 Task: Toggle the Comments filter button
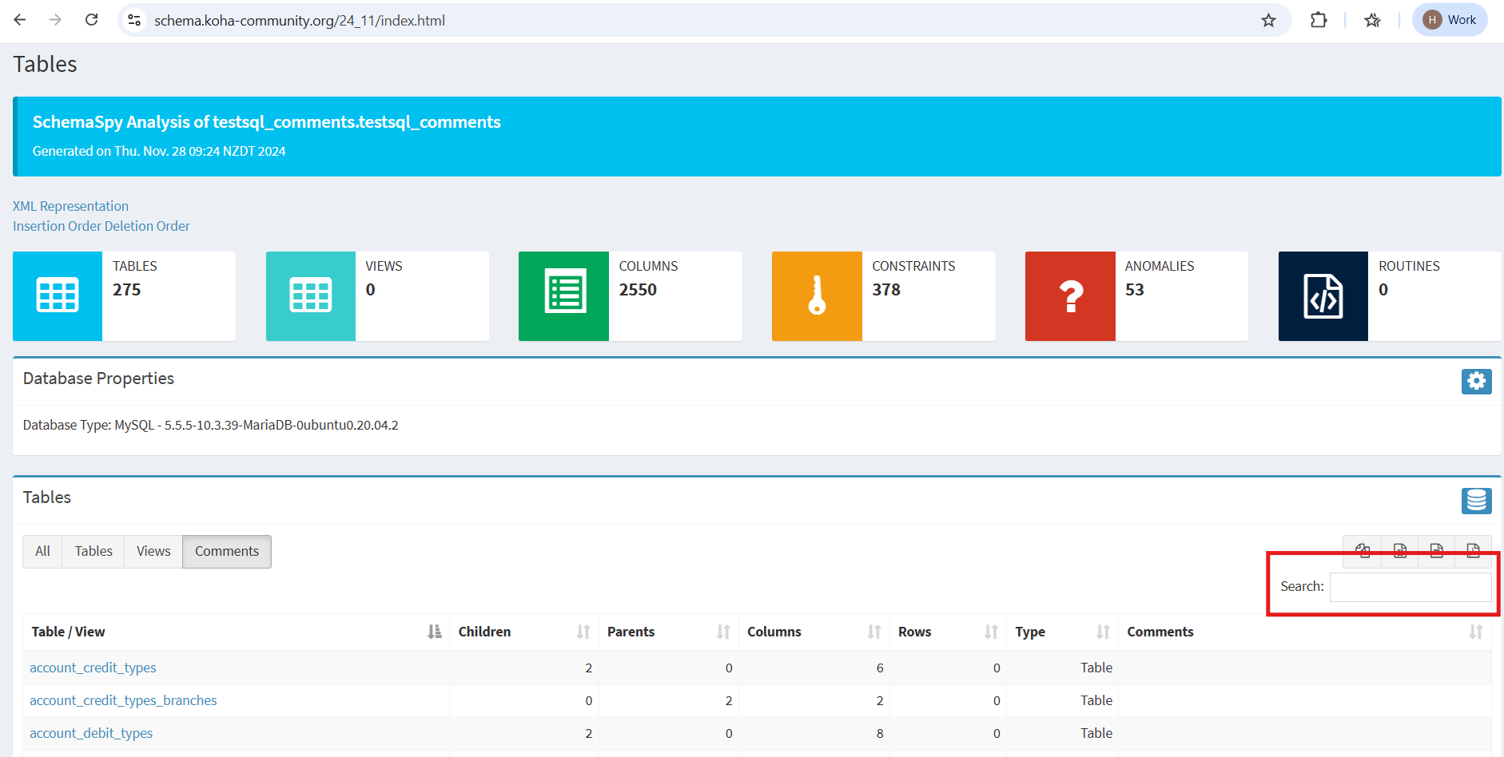227,551
